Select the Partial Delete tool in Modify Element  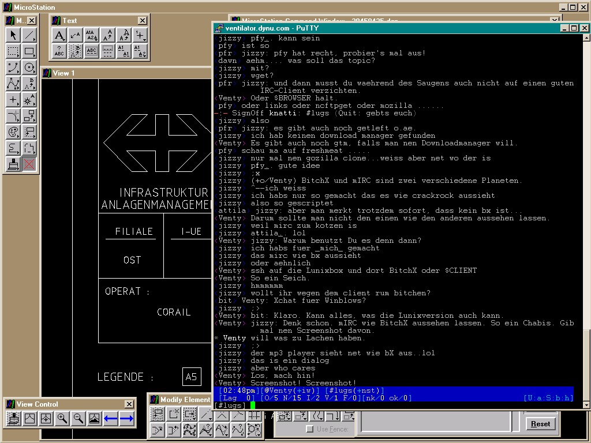(x=173, y=414)
